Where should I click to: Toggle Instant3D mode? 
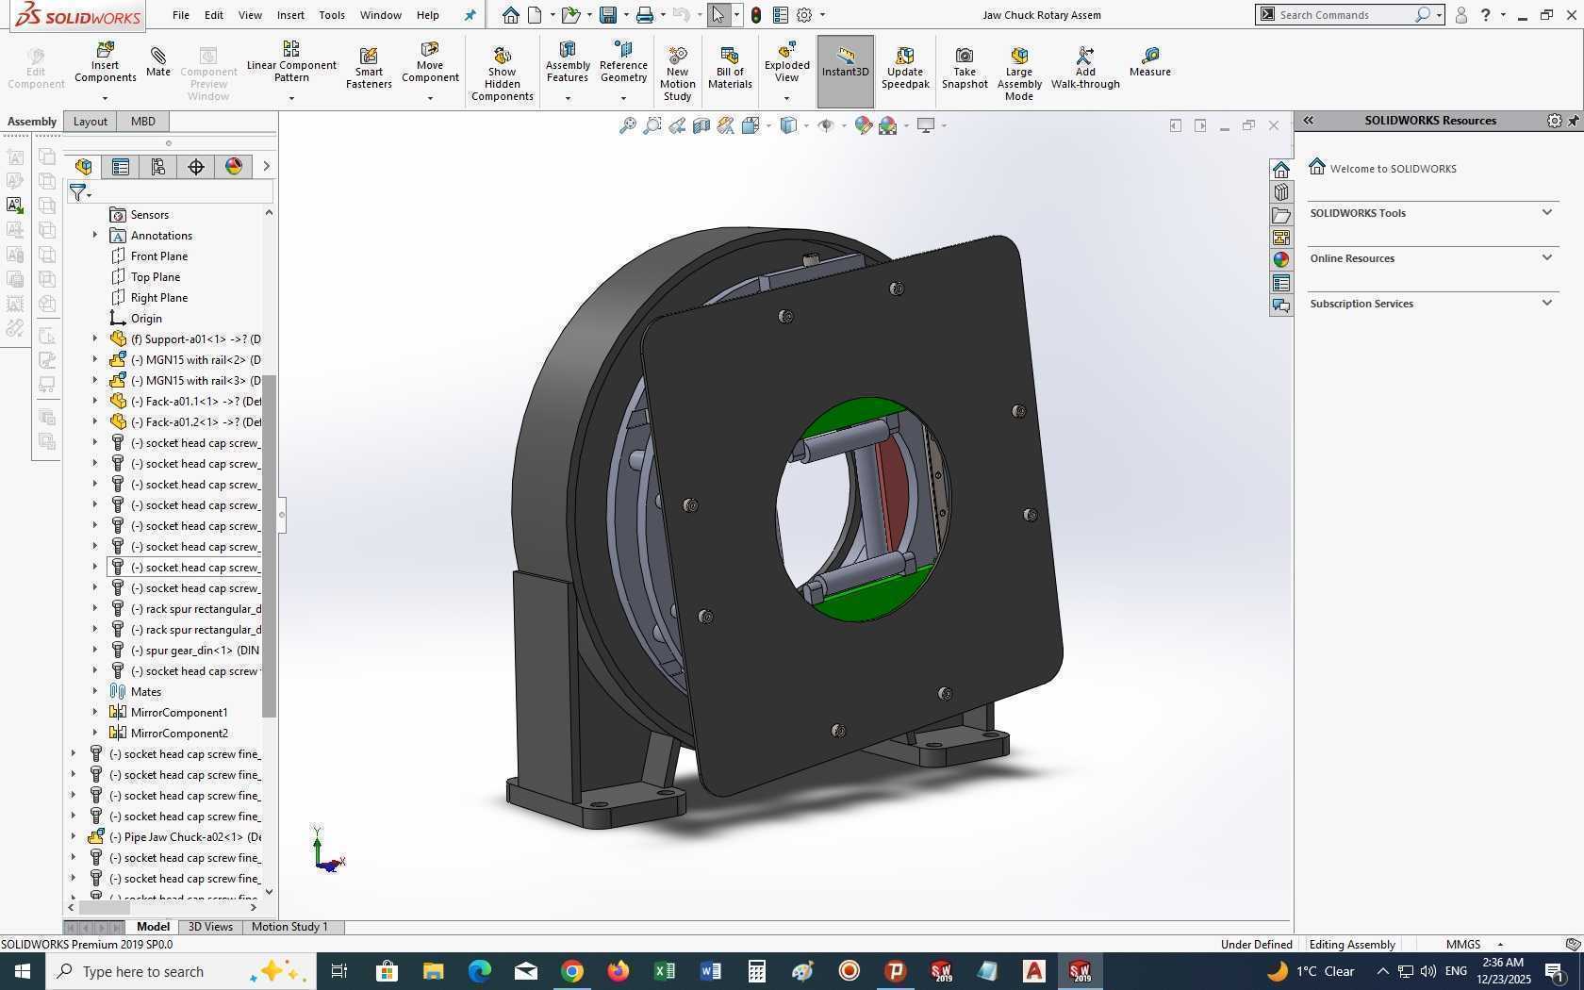(845, 71)
